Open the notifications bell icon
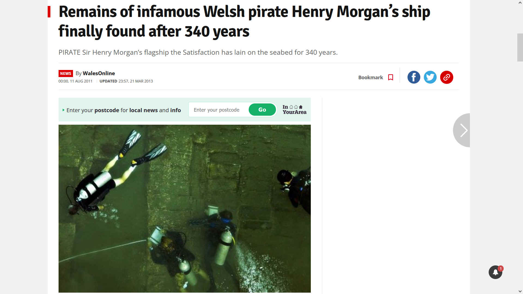Viewport: 523px width, 294px height. [x=495, y=272]
